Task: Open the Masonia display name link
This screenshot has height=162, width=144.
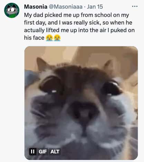Action: (x=36, y=7)
